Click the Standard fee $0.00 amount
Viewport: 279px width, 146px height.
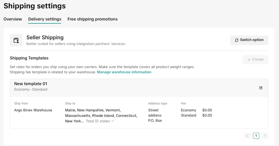point(207,115)
